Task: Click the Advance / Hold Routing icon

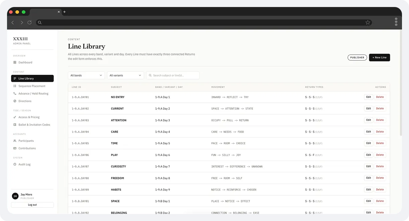Action: (15, 93)
